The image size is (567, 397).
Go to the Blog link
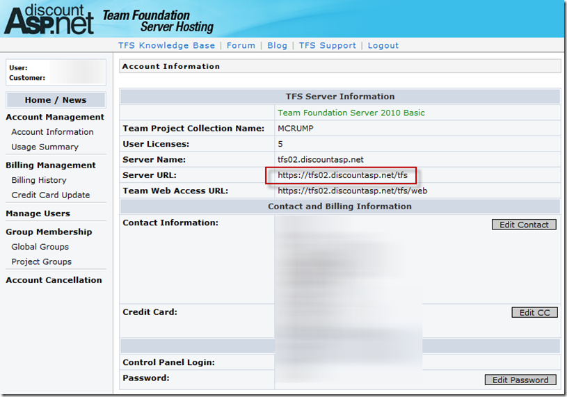pyautogui.click(x=277, y=45)
